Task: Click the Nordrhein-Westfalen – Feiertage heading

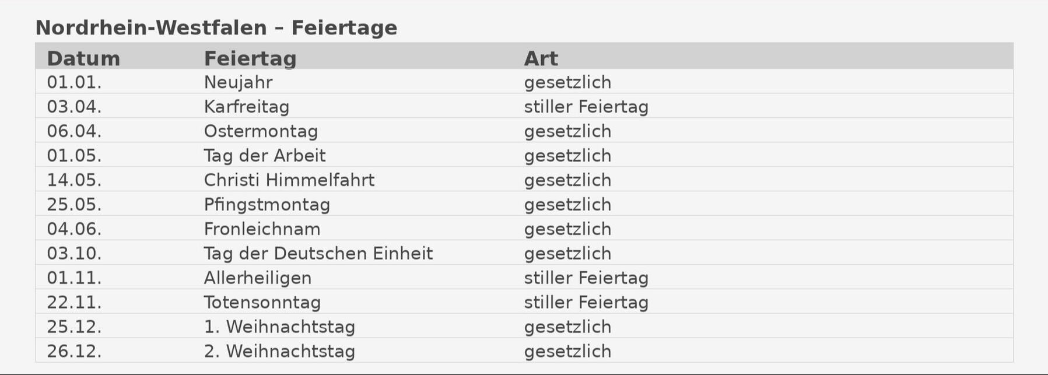Action: (x=216, y=27)
